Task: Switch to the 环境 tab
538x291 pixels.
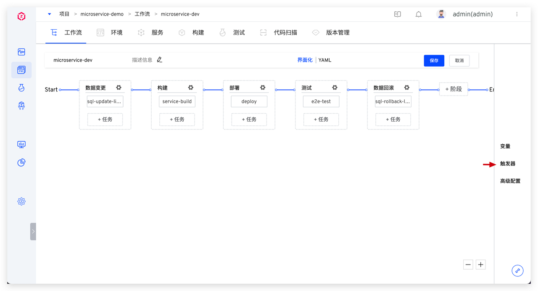Action: (x=110, y=32)
